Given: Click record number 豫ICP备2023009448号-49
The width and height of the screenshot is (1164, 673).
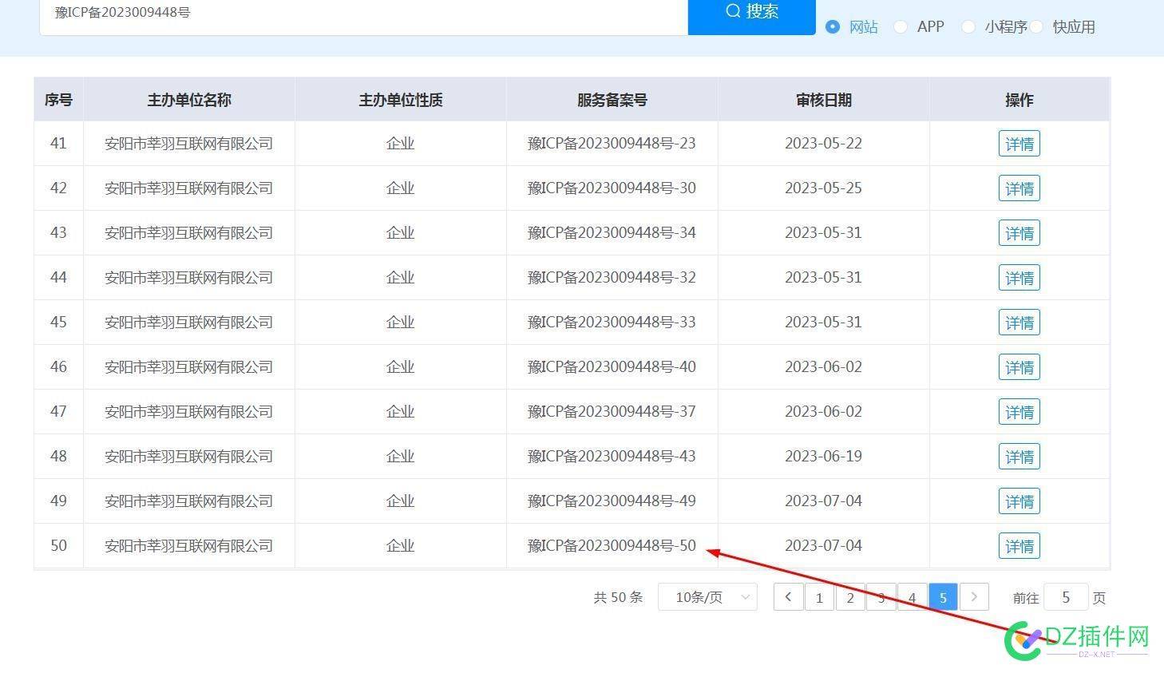Looking at the screenshot, I should [612, 501].
